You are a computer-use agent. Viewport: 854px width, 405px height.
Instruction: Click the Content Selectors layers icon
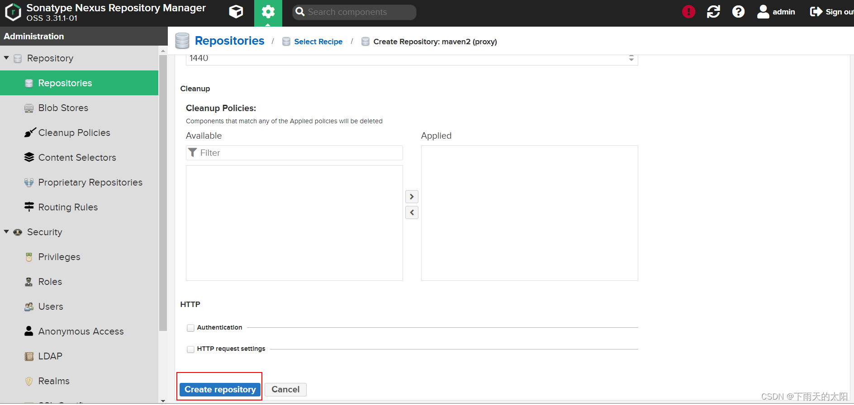click(29, 157)
